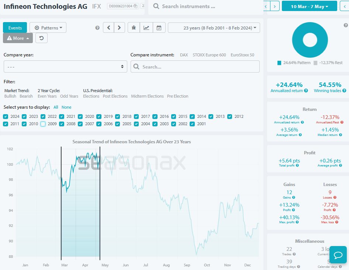Open the chat support bubble
The image size is (349, 270).
tap(338, 255)
